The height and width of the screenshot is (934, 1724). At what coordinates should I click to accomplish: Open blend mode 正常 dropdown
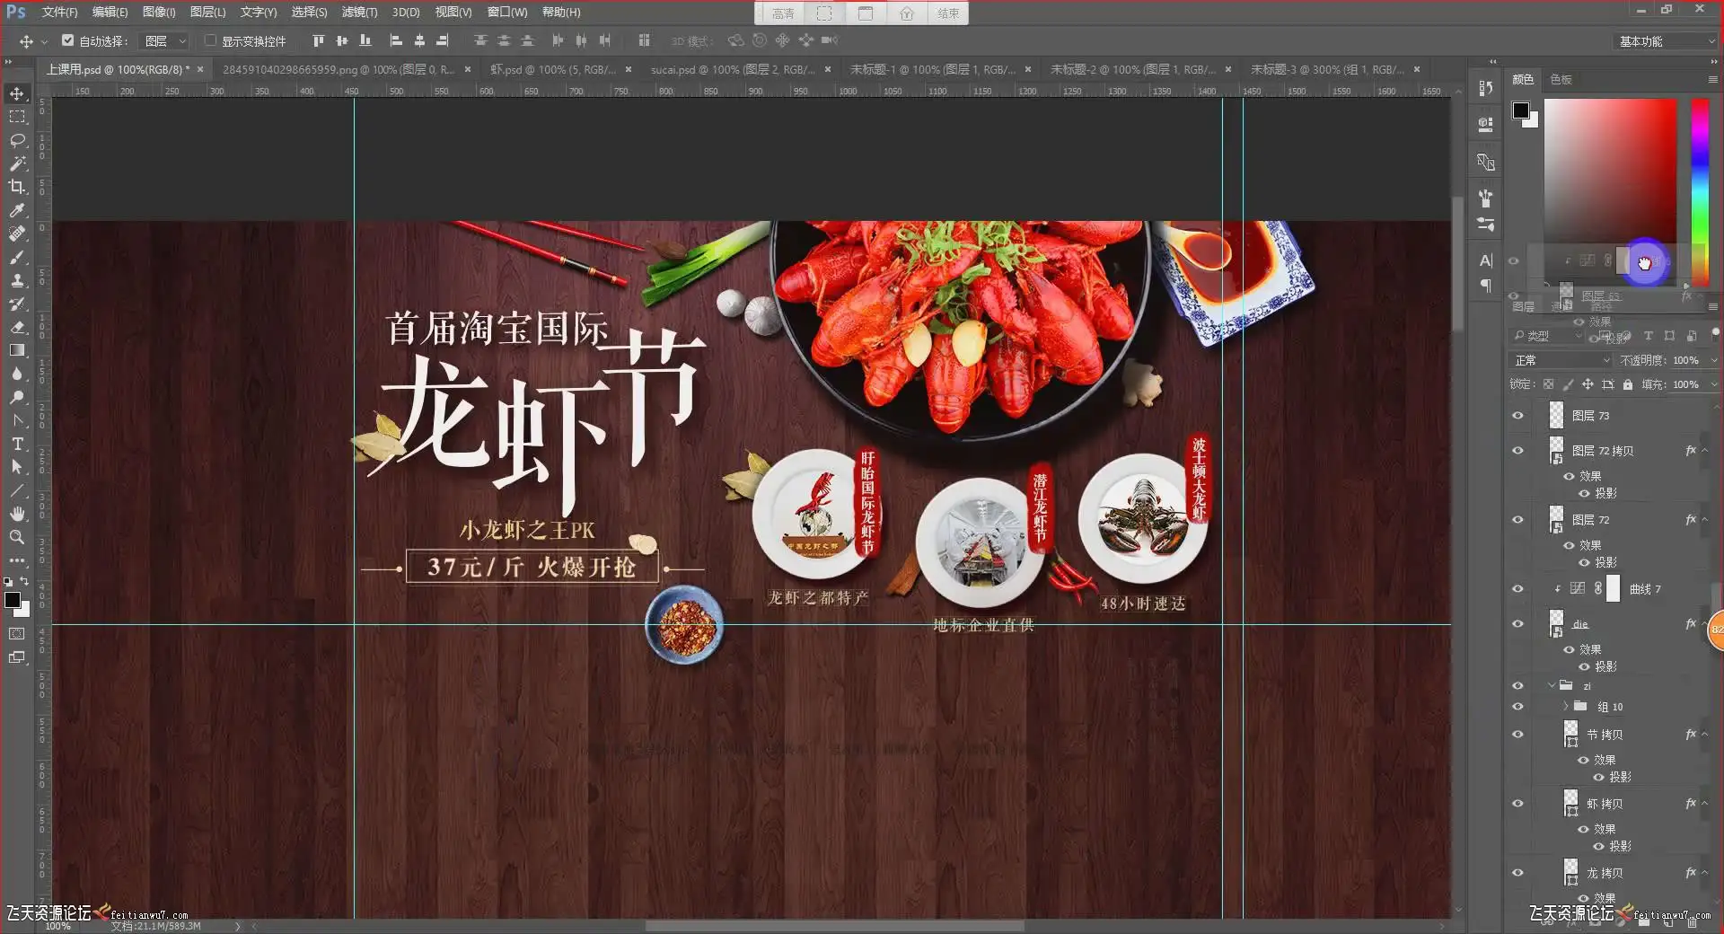pos(1561,360)
